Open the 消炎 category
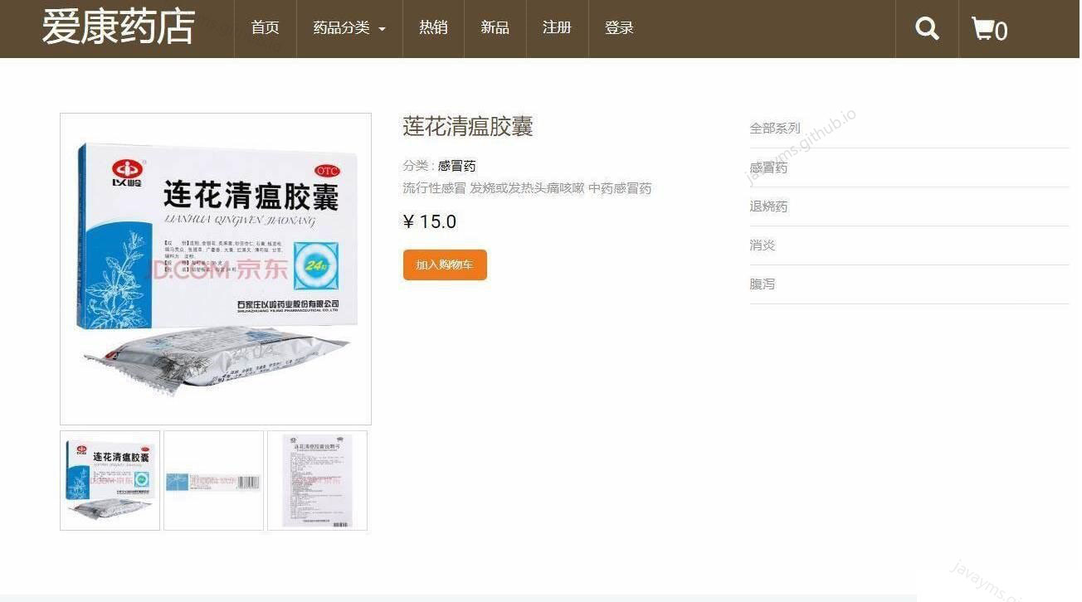The width and height of the screenshot is (1082, 602). 763,245
